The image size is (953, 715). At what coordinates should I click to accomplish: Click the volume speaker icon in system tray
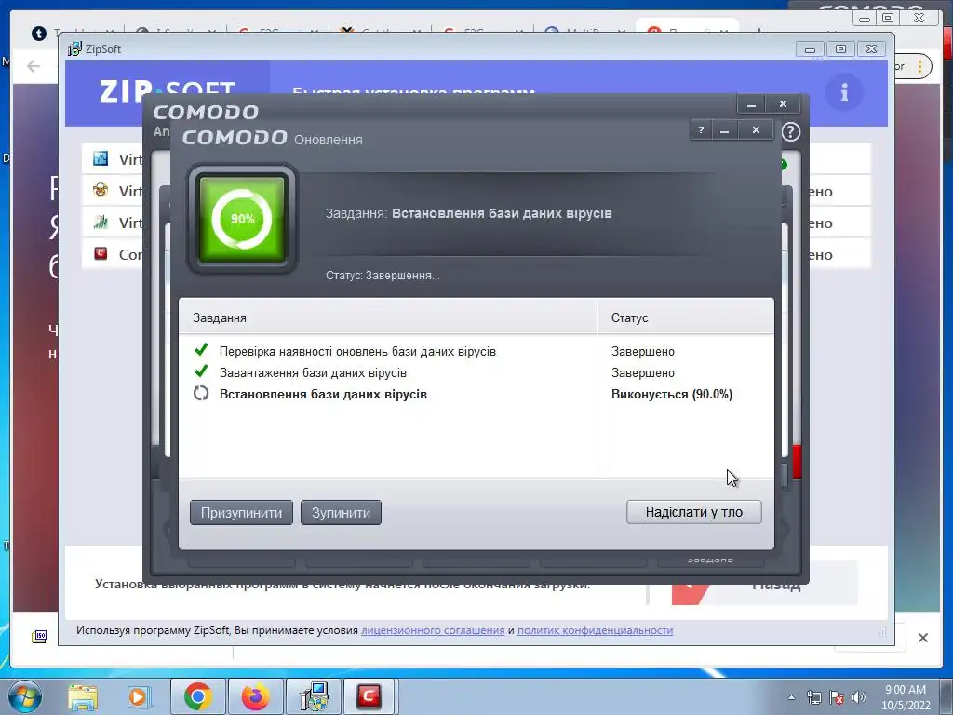click(x=859, y=697)
